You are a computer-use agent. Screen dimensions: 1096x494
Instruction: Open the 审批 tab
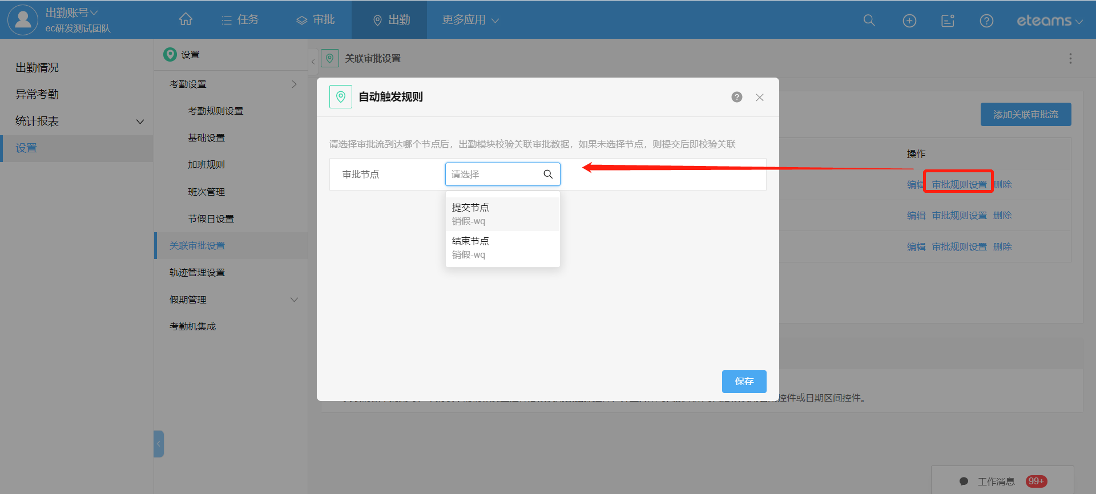click(316, 20)
